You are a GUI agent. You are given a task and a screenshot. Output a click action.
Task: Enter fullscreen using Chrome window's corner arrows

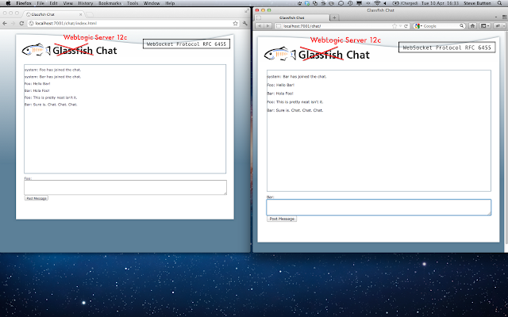[x=247, y=10]
